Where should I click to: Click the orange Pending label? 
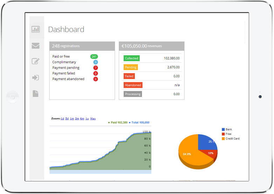pyautogui.click(x=131, y=67)
